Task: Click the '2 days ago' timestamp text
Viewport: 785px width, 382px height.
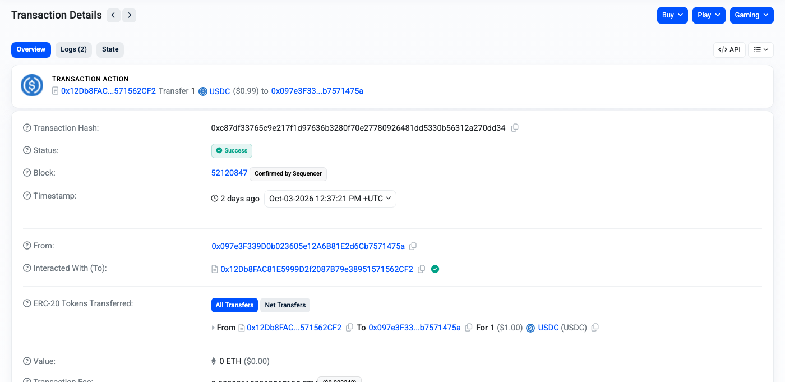Action: [x=240, y=199]
